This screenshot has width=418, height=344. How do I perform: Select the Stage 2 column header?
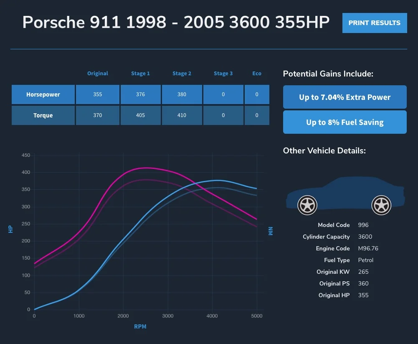click(x=182, y=74)
